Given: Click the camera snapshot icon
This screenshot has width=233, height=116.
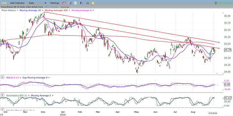Looking at the screenshot, I should coord(87,3).
